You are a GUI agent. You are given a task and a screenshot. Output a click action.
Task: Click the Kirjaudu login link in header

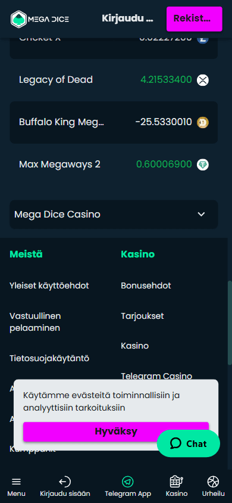[x=127, y=18]
